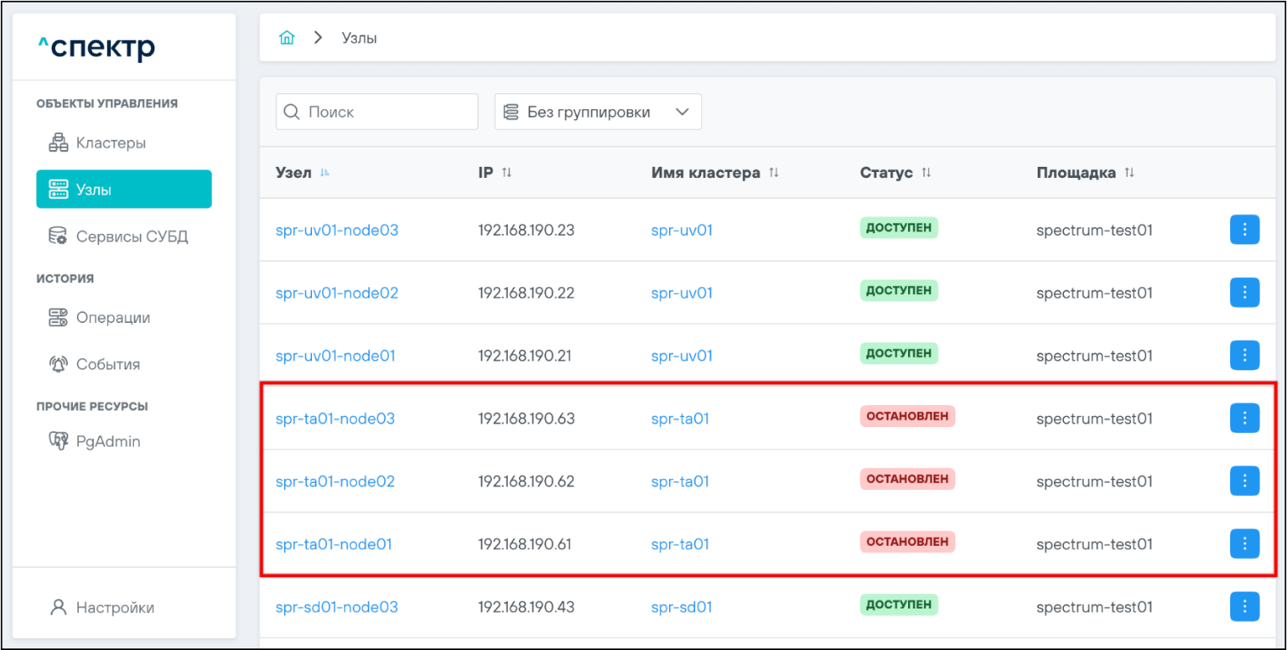Open three-dot menu for spr-sd01-node03

pos(1244,607)
